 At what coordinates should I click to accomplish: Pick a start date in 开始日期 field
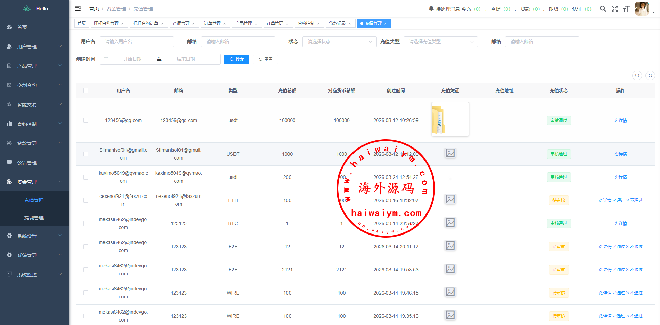click(x=132, y=59)
